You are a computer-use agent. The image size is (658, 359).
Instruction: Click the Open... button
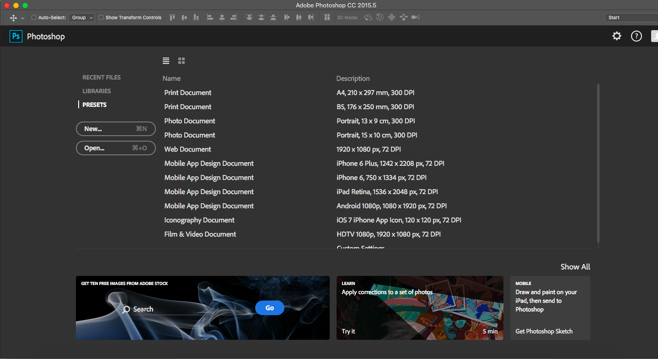click(x=116, y=148)
